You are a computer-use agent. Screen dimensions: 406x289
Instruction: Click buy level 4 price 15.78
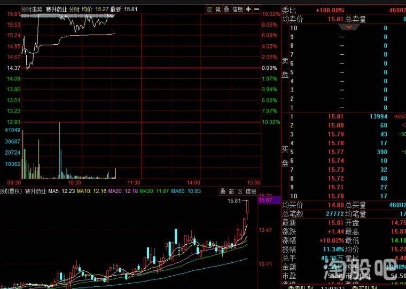tap(335, 143)
